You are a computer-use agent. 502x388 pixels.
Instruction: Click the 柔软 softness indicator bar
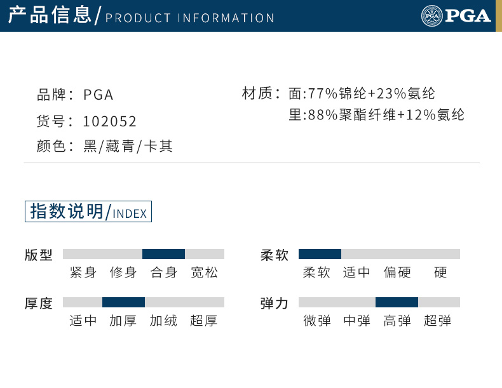[x=379, y=254]
